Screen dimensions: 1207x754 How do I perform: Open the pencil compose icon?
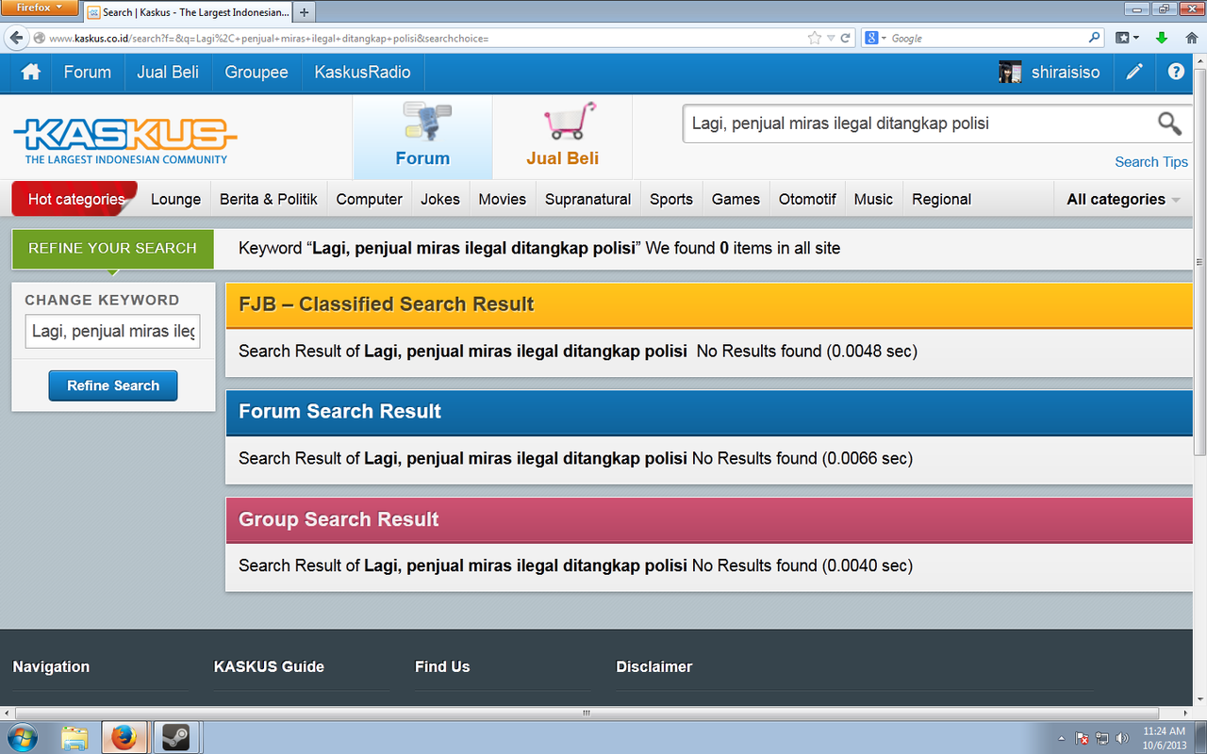[1134, 73]
